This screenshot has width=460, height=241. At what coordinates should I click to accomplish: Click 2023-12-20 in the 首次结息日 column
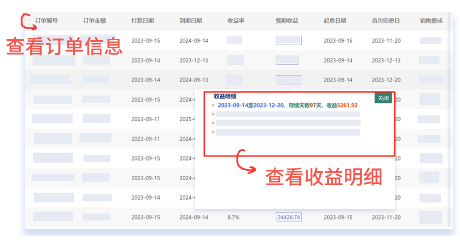[386, 80]
